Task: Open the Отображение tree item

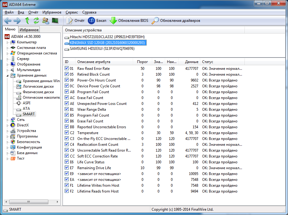Action: click(x=28, y=64)
